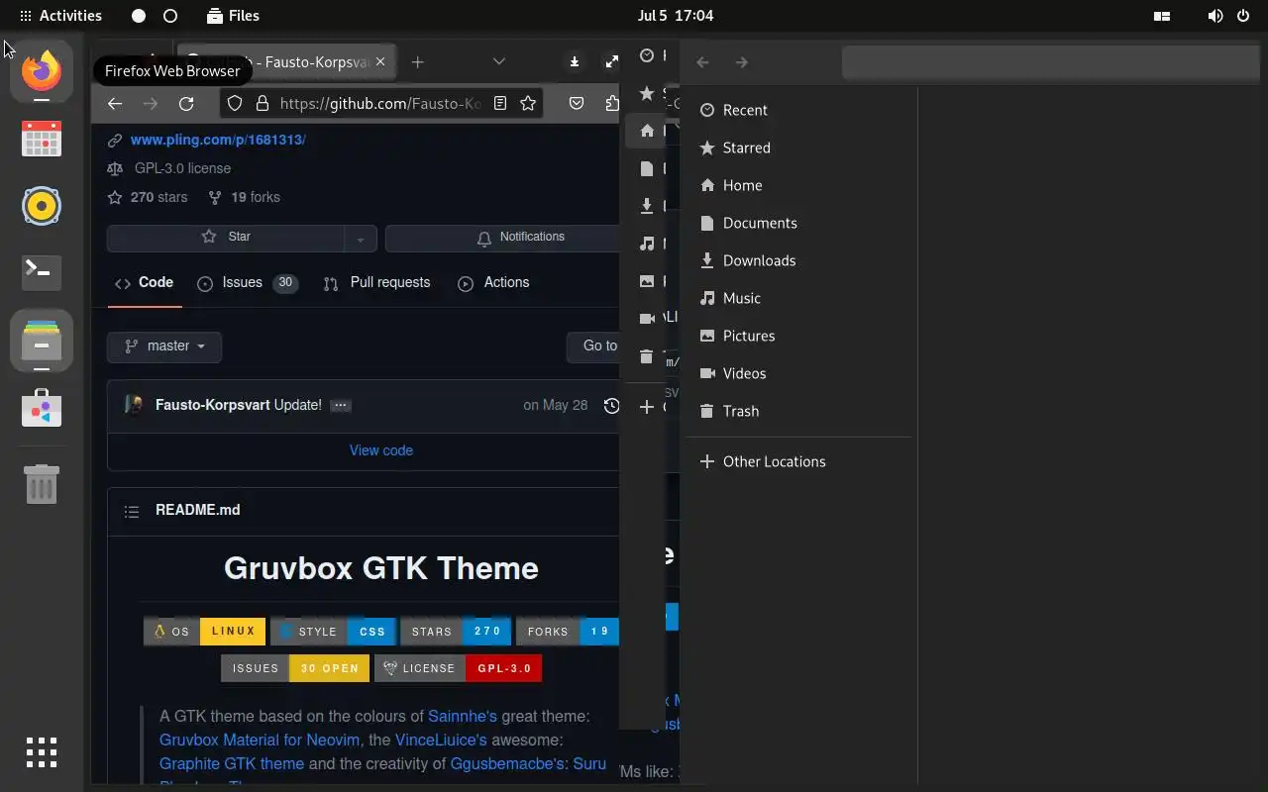The image size is (1268, 792).
Task: Open the Pull requests tab
Action: click(x=376, y=283)
